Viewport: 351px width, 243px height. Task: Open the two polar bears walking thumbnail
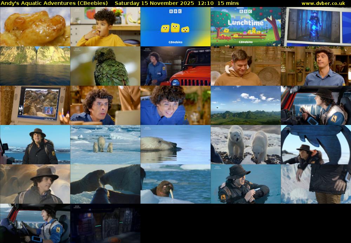245,145
